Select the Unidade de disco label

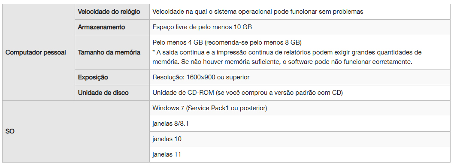point(103,93)
